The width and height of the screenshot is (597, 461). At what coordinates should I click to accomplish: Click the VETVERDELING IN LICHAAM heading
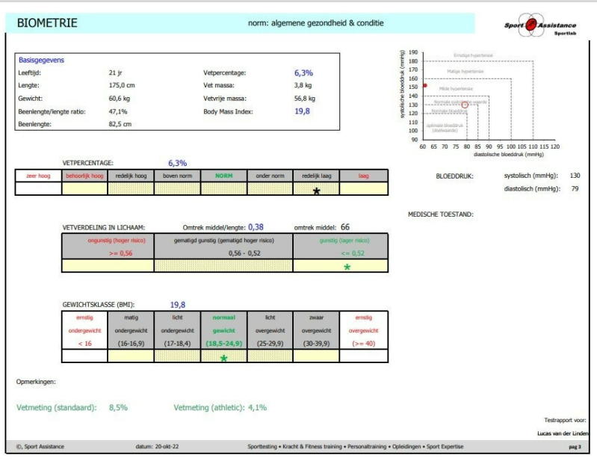pos(104,228)
